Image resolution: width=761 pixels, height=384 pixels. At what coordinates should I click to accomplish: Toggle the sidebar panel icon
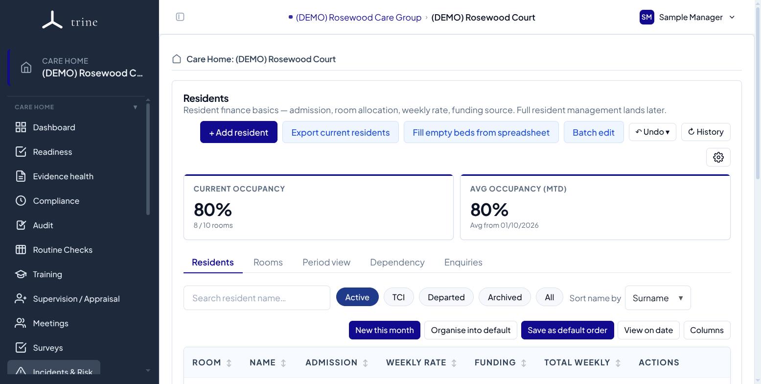(x=180, y=17)
